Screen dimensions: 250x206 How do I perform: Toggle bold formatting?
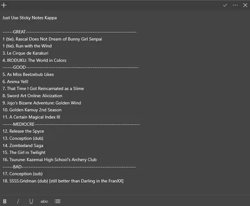tap(5, 201)
